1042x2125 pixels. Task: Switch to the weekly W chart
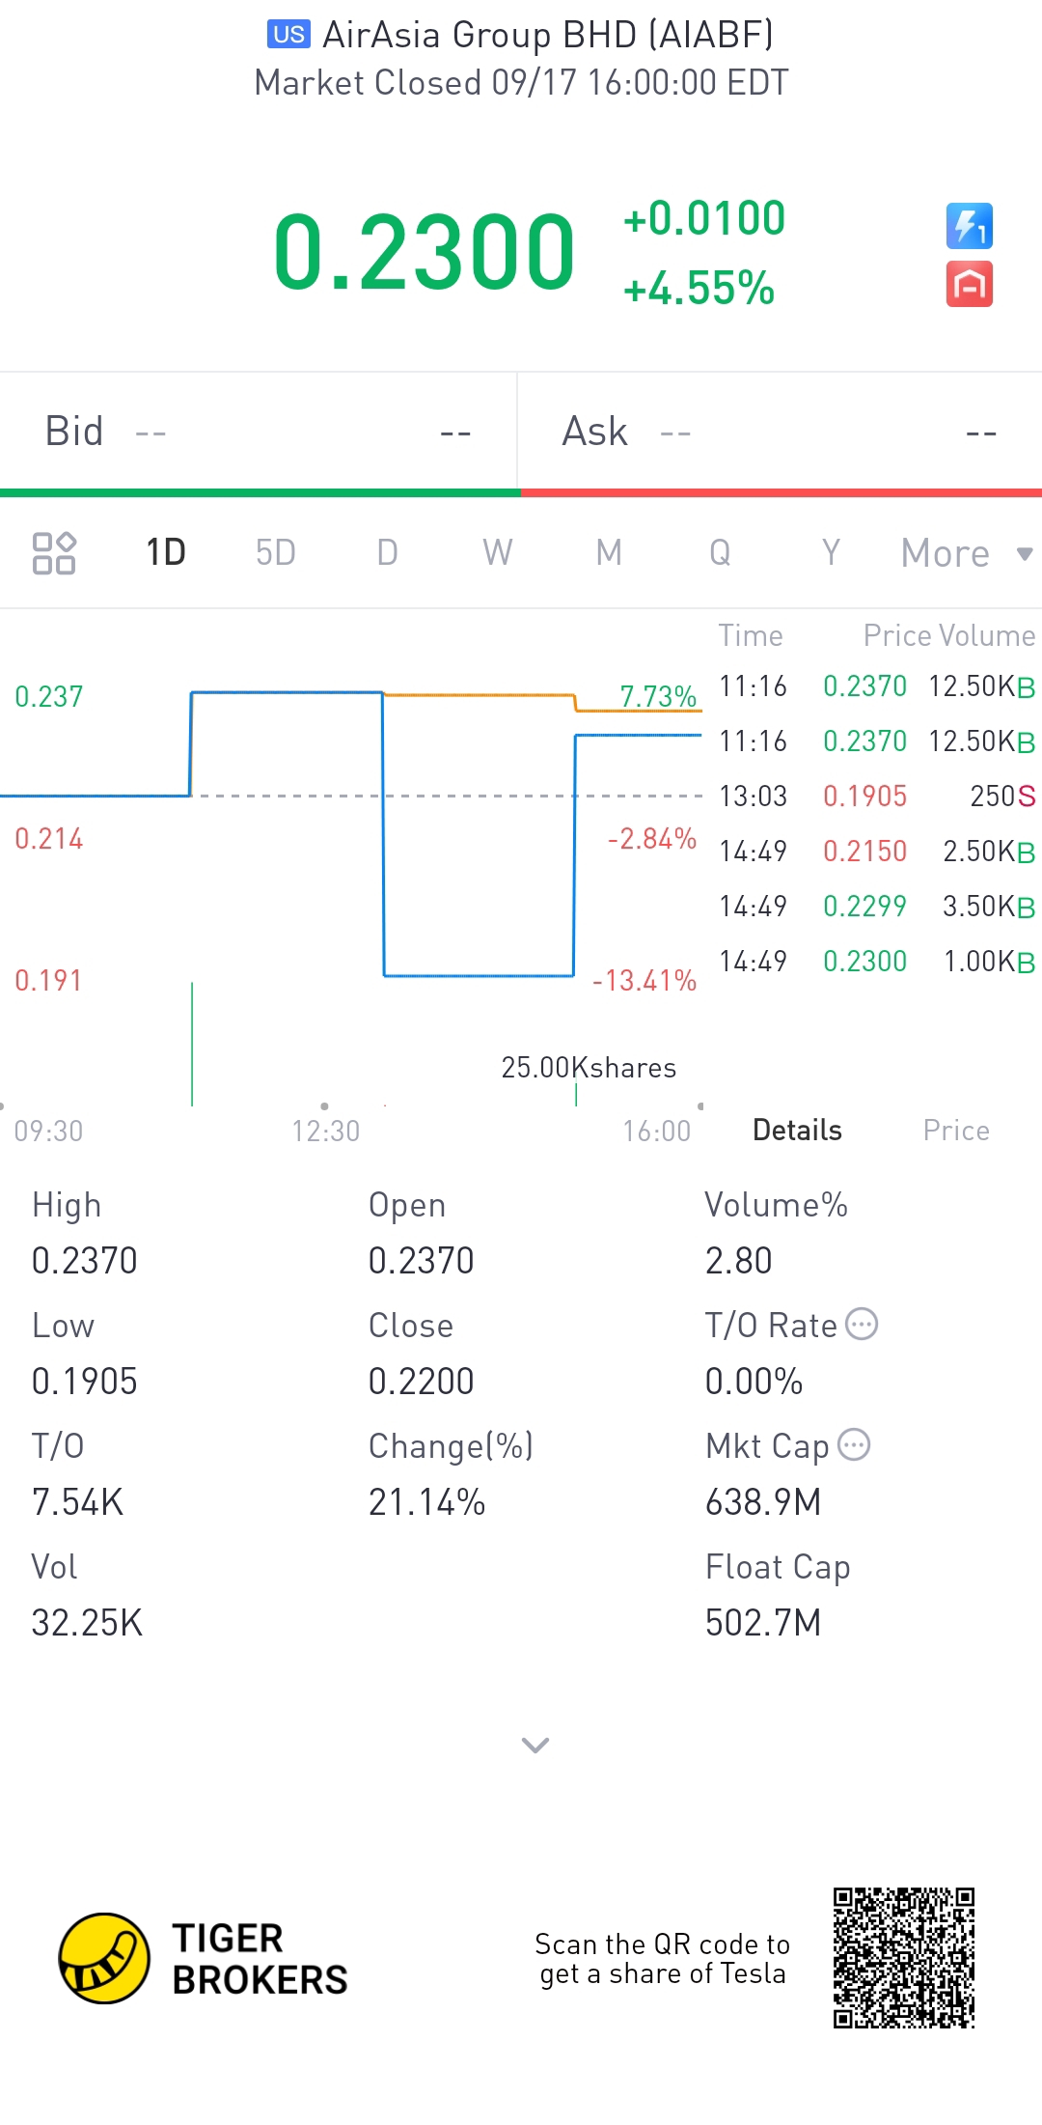tap(497, 553)
